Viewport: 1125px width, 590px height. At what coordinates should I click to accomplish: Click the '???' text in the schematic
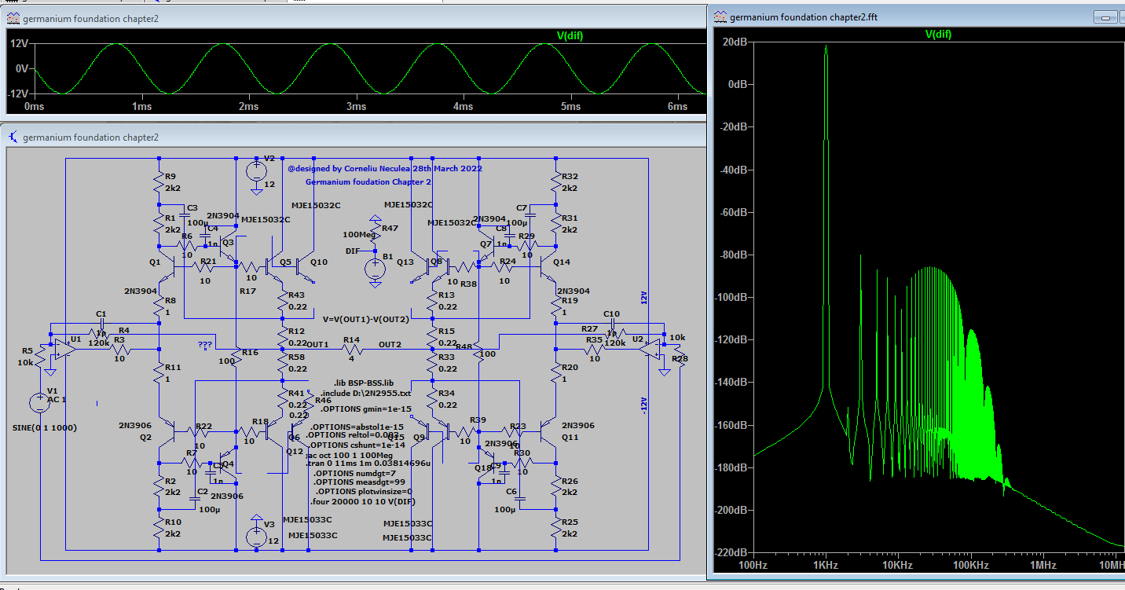(205, 344)
